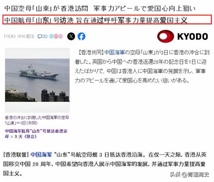Click the [香港联营] translated dateline
Viewport: 214px width, 182px height.
[16, 155]
